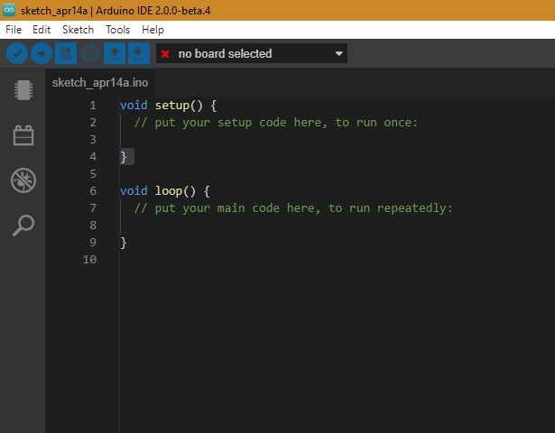Click the red X no-board indicator
Screen dimensions: 555x433
(x=165, y=54)
